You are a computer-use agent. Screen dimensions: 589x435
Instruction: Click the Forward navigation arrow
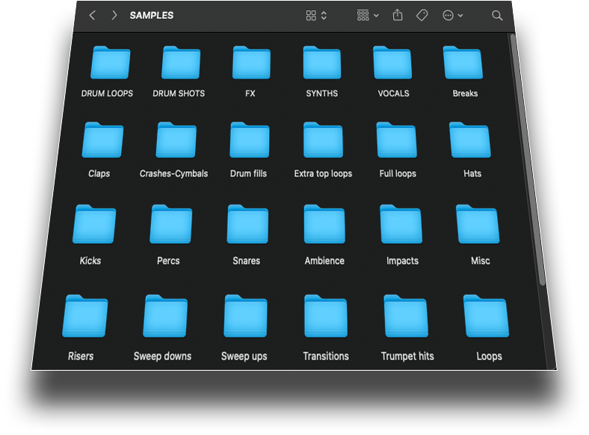[114, 16]
